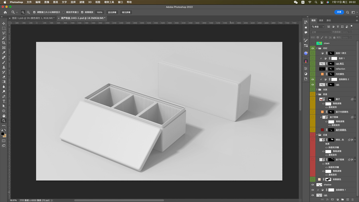Hide the 选取颜色 1 layer
This screenshot has height=202, width=359.
pos(312,190)
